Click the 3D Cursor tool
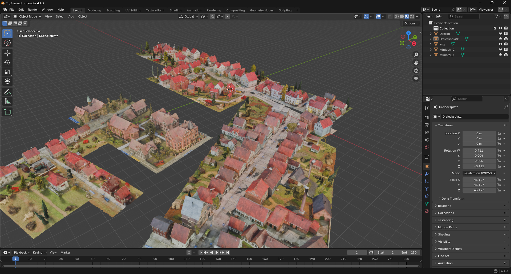 coord(7,43)
